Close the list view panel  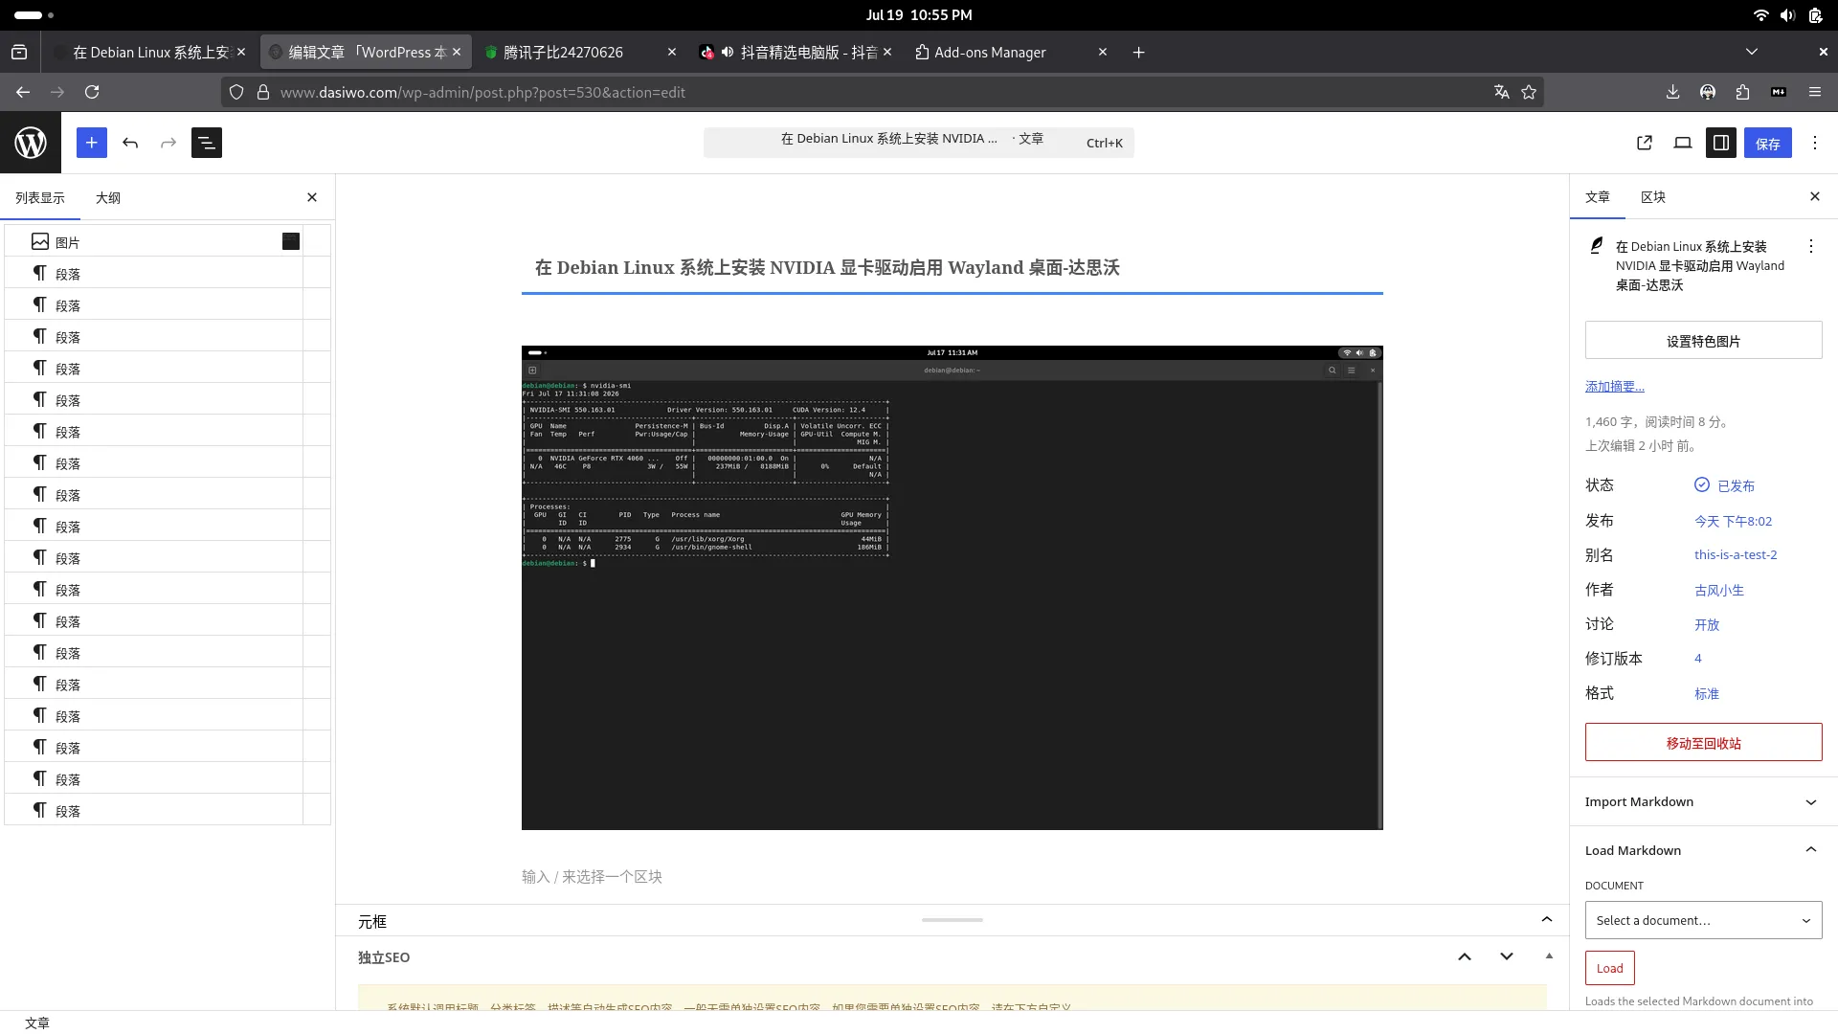pos(312,197)
